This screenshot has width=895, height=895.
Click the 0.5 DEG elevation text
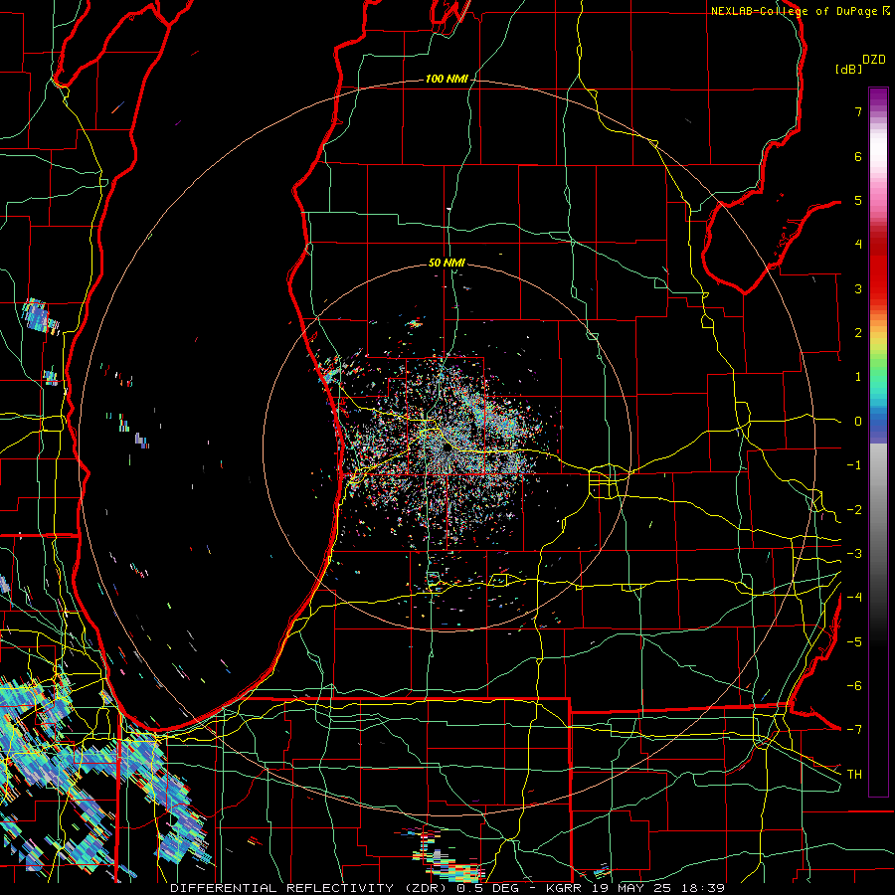pyautogui.click(x=487, y=888)
